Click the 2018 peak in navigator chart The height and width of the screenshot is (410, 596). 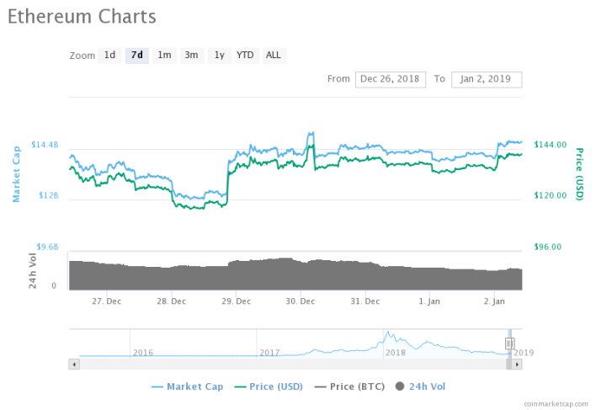(x=389, y=335)
